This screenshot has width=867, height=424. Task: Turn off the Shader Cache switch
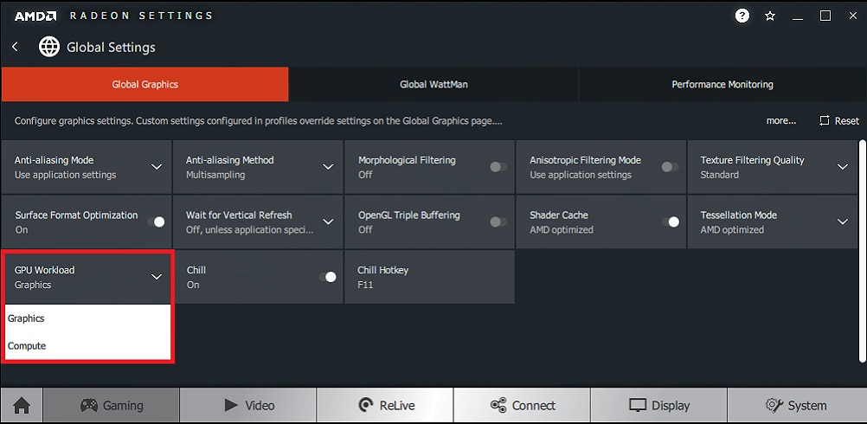click(x=671, y=222)
